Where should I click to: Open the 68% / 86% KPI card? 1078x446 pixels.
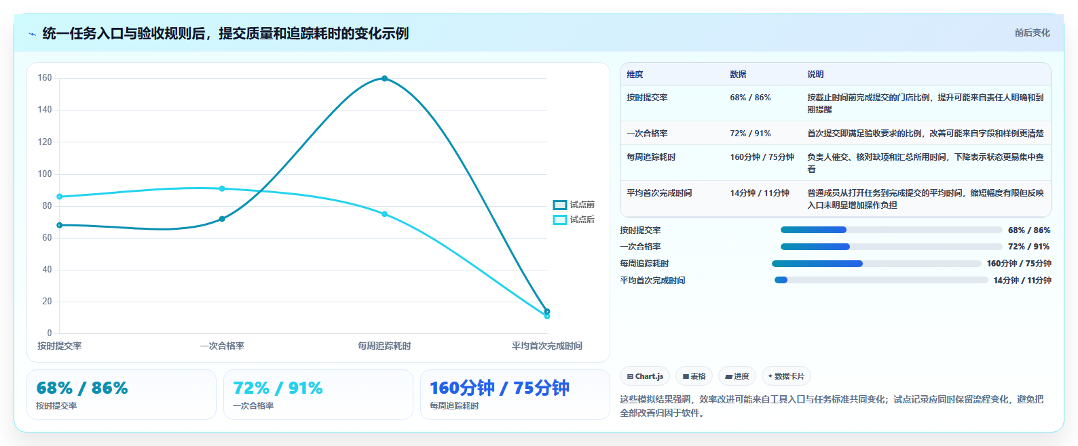[122, 394]
